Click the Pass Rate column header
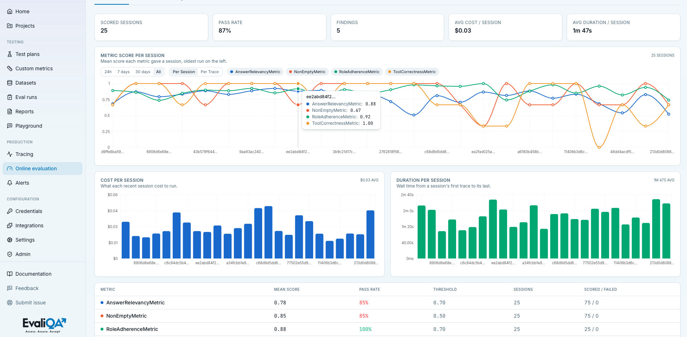Screen dimensions: 687x337 click(370, 289)
